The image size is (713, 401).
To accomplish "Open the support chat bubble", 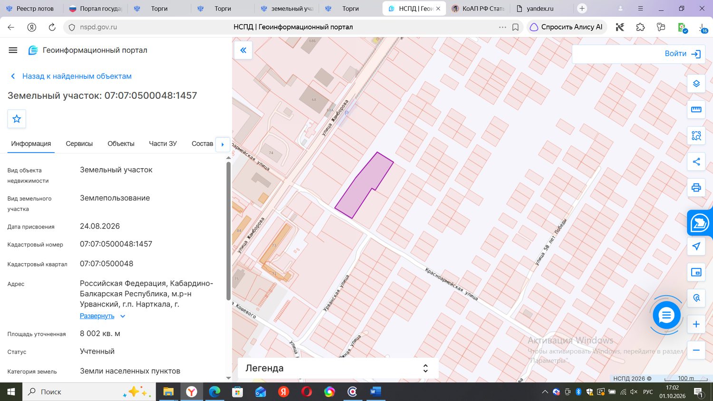I will pos(666,315).
